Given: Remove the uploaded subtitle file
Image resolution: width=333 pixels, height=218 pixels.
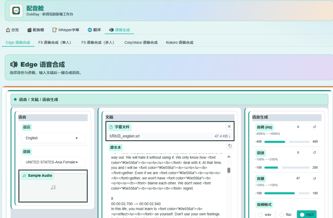Looking at the screenshot, I should pyautogui.click(x=229, y=126).
